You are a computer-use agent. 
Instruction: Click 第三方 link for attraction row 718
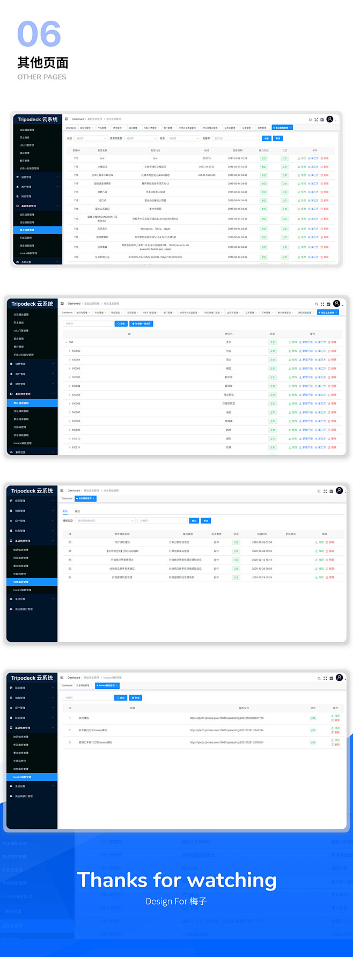coord(313,175)
